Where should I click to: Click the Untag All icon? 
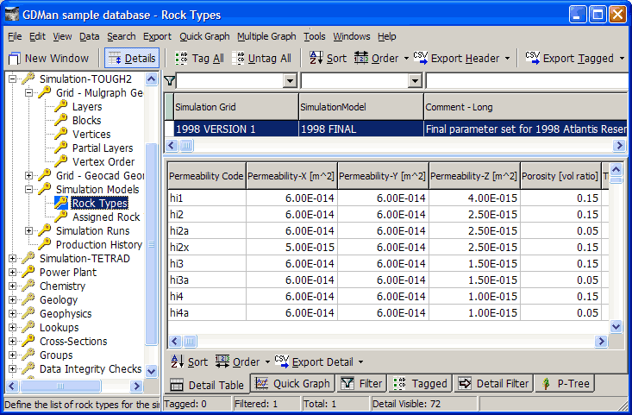241,59
